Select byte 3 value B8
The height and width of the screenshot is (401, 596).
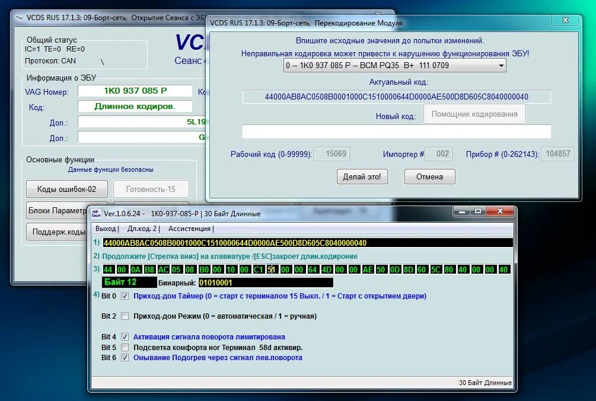(x=149, y=270)
